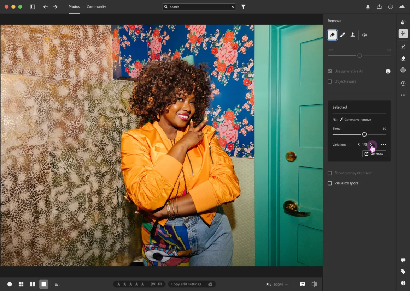Flag photo as rejected
The height and width of the screenshot is (291, 410).
159,284
